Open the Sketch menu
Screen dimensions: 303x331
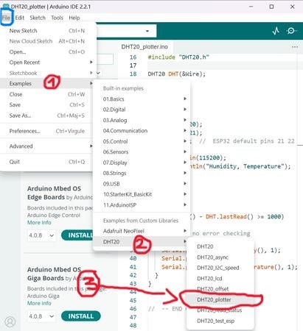pyautogui.click(x=38, y=18)
